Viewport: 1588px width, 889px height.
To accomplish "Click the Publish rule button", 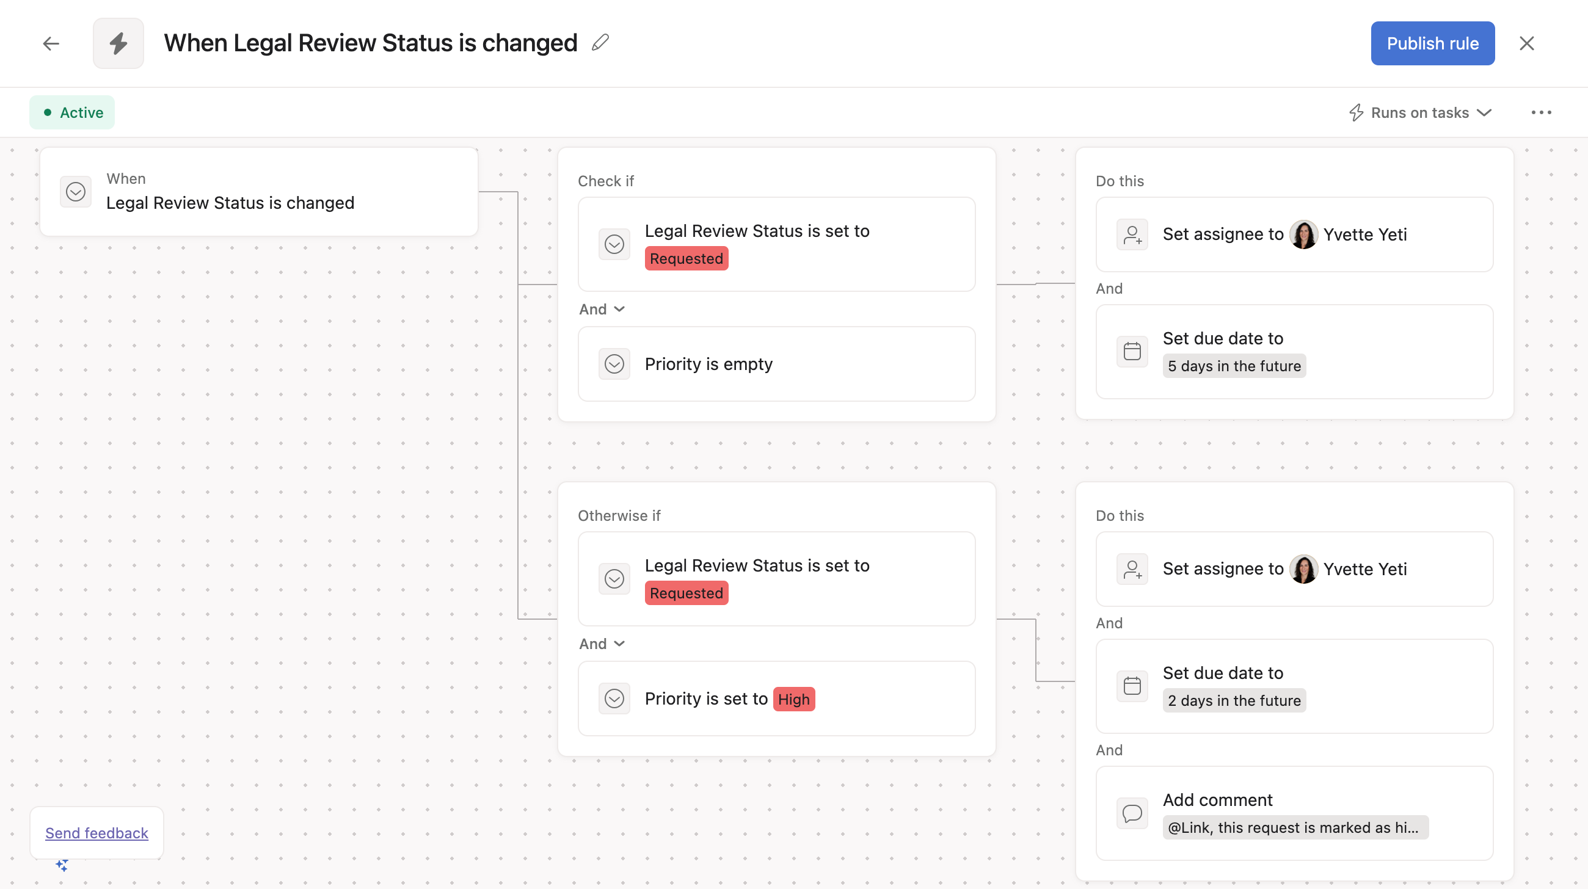I will (1432, 43).
